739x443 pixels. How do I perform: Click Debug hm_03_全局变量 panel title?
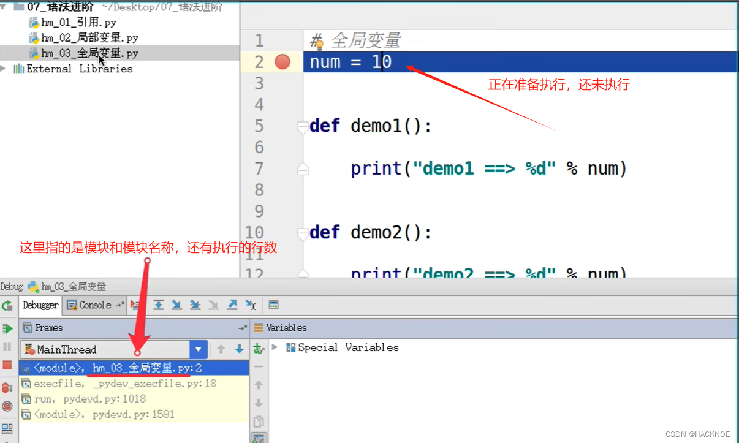(53, 286)
